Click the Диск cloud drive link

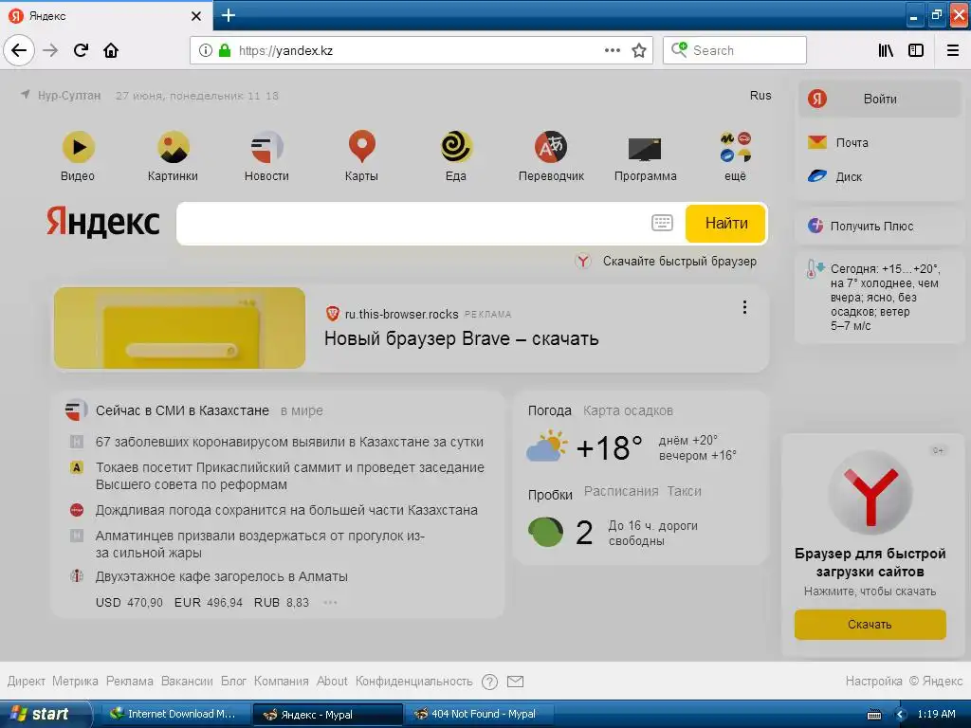(834, 176)
